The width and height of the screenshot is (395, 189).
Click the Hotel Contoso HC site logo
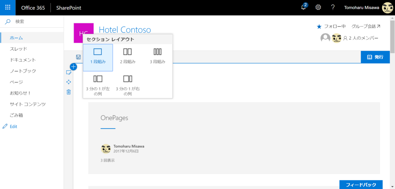tap(84, 33)
